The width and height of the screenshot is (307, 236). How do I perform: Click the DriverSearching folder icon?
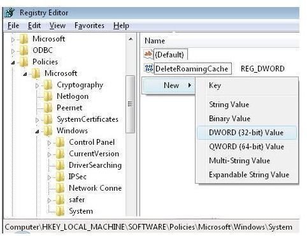[61, 165]
